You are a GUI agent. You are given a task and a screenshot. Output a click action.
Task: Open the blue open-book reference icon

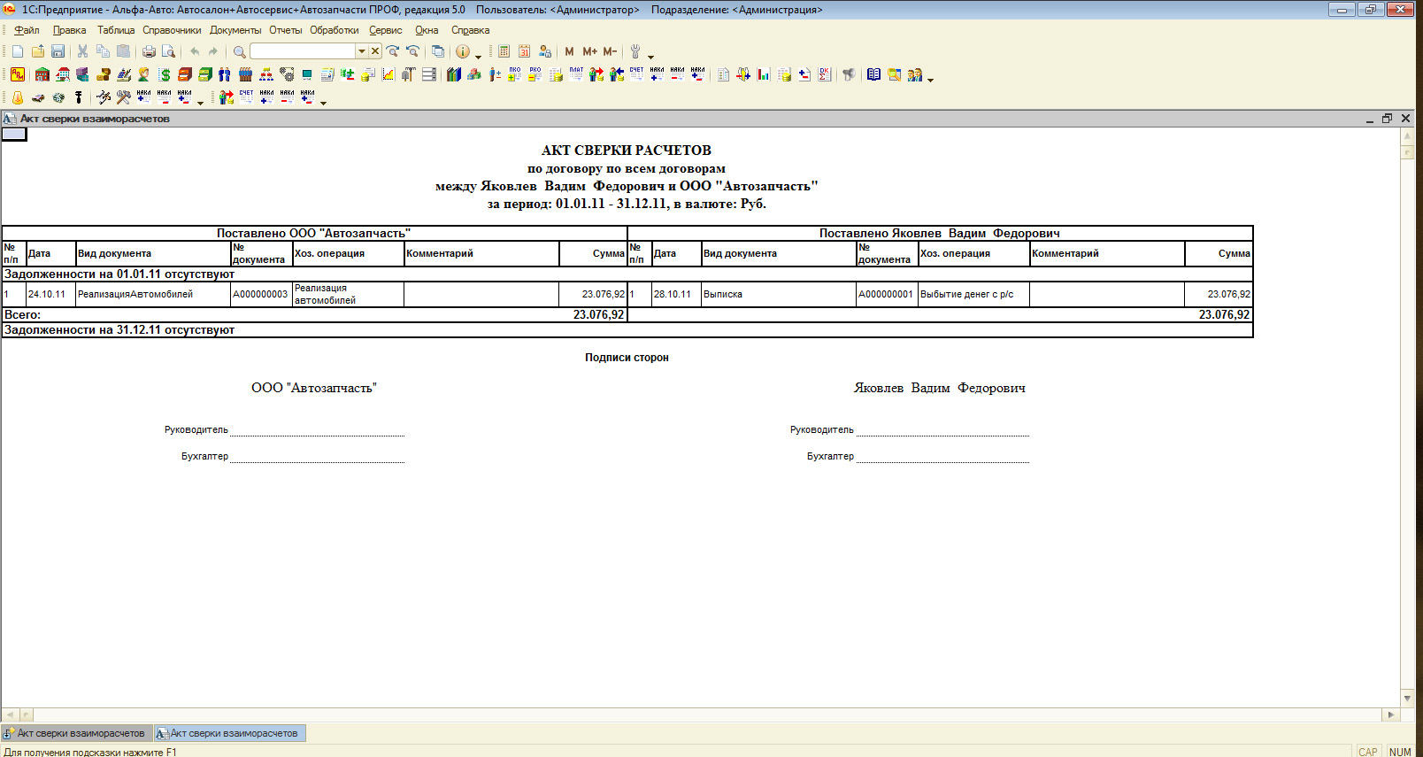pos(873,74)
